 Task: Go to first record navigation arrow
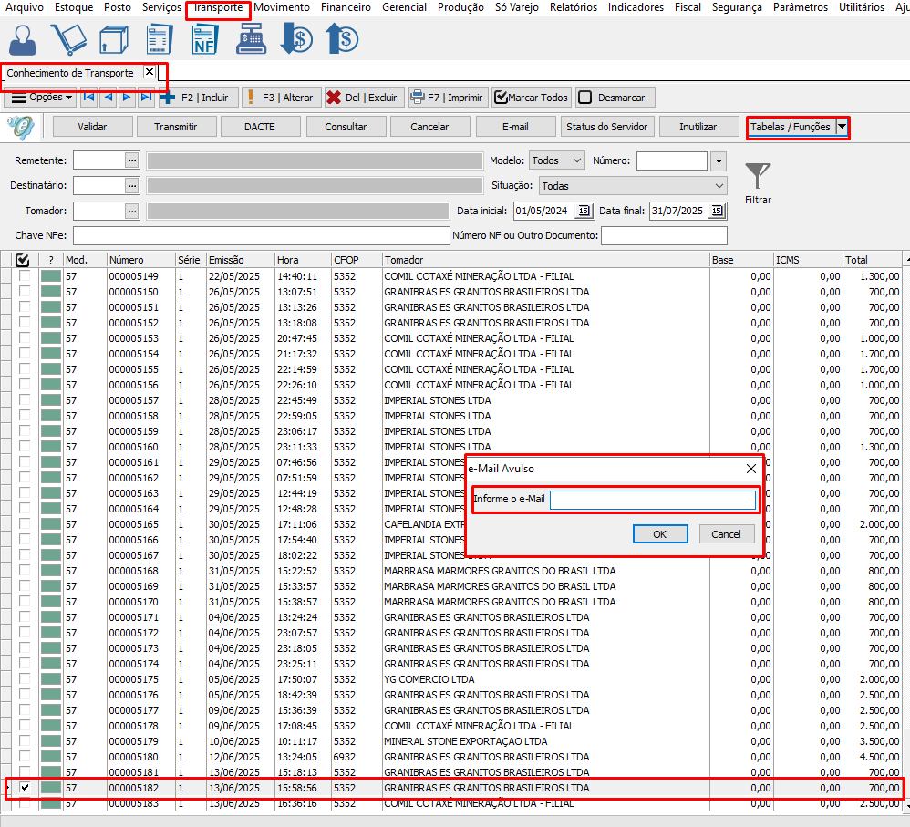88,97
